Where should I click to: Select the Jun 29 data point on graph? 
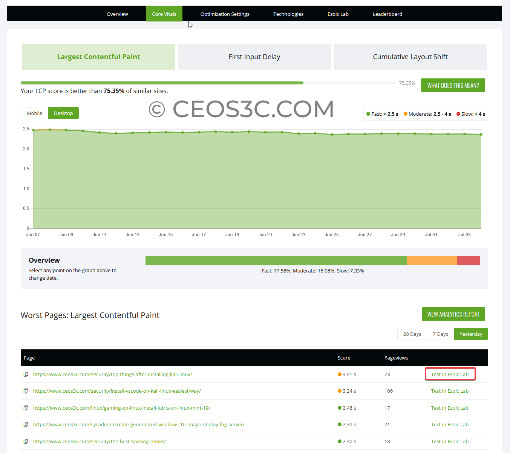pos(398,133)
